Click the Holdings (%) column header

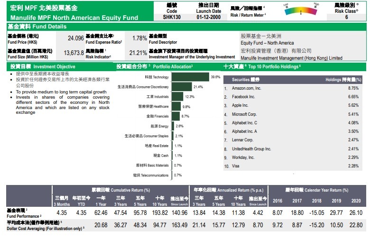point(343,80)
